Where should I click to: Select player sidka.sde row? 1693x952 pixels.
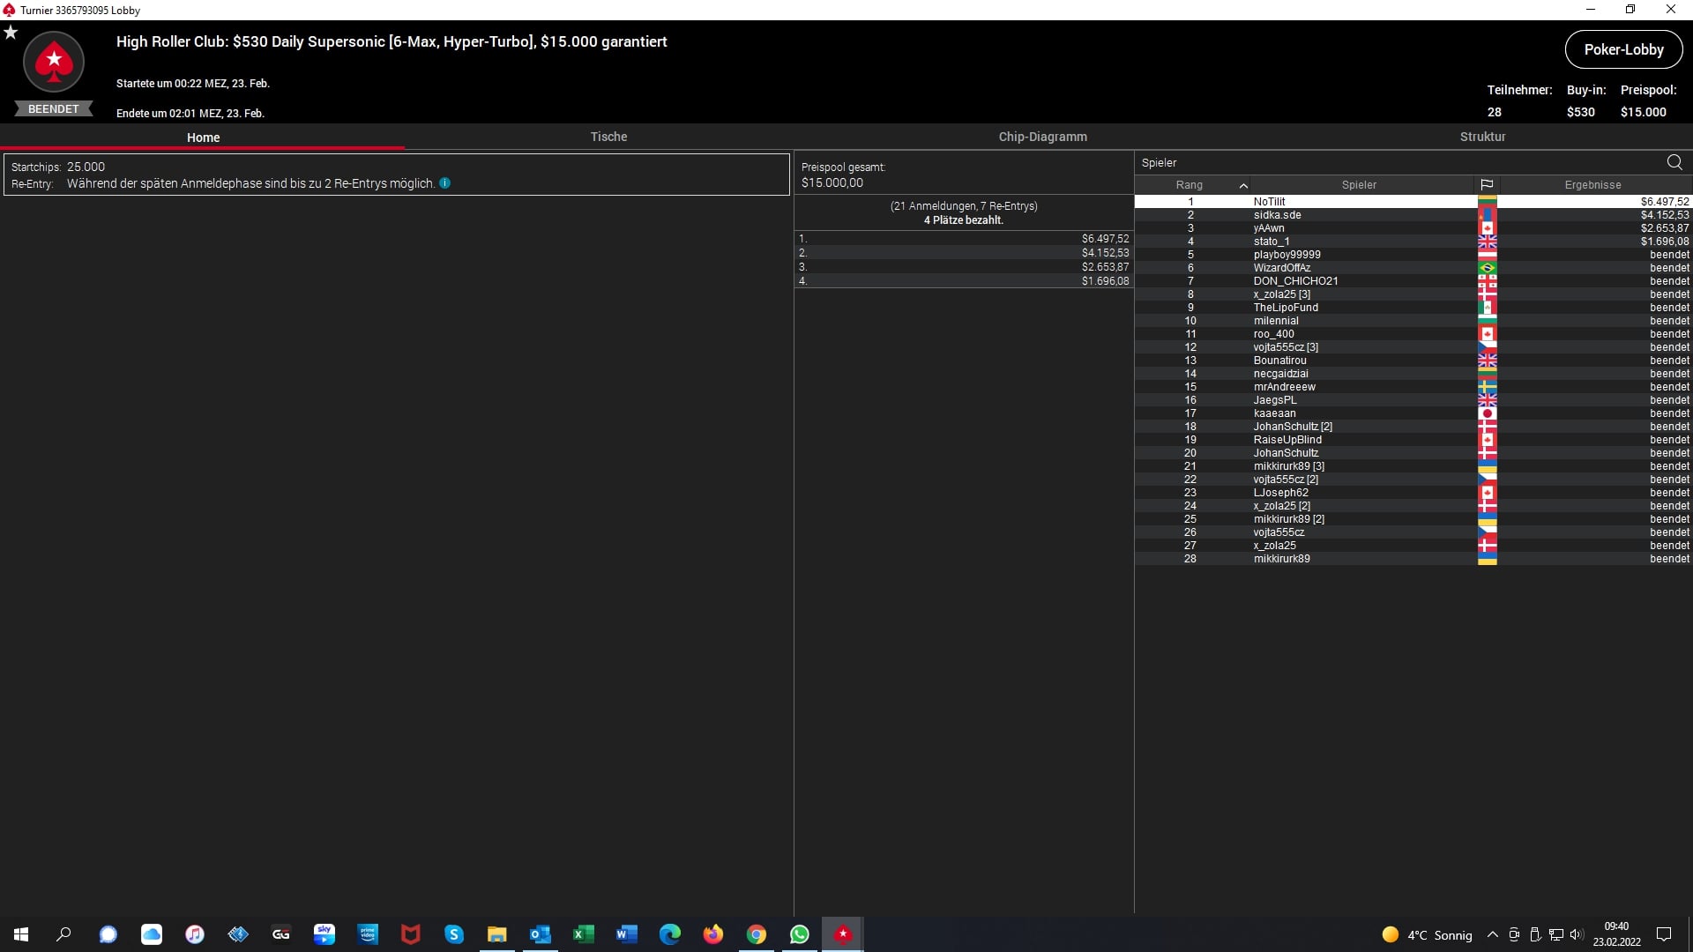(1277, 215)
